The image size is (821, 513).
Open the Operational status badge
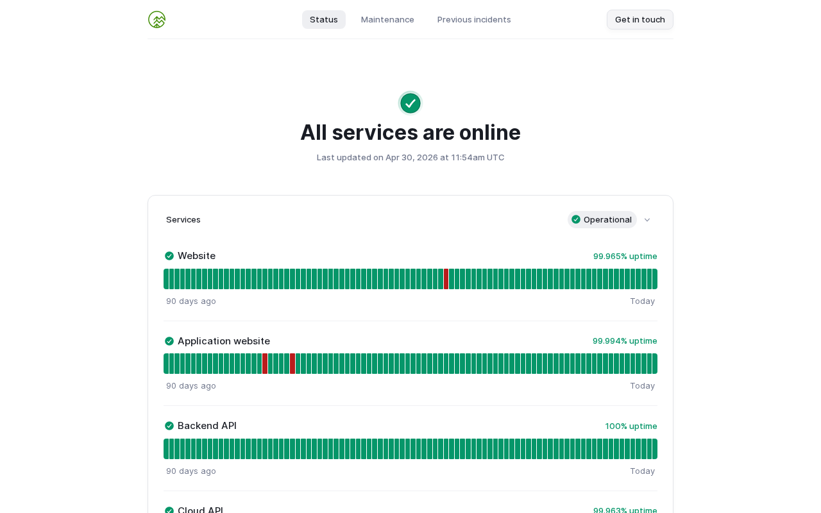602,219
